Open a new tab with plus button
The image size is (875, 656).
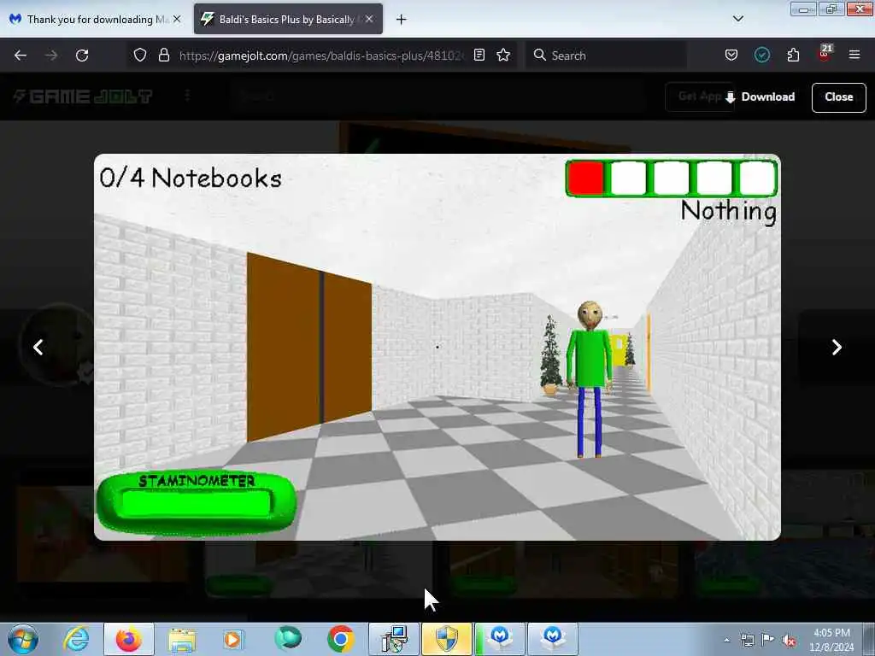[401, 20]
